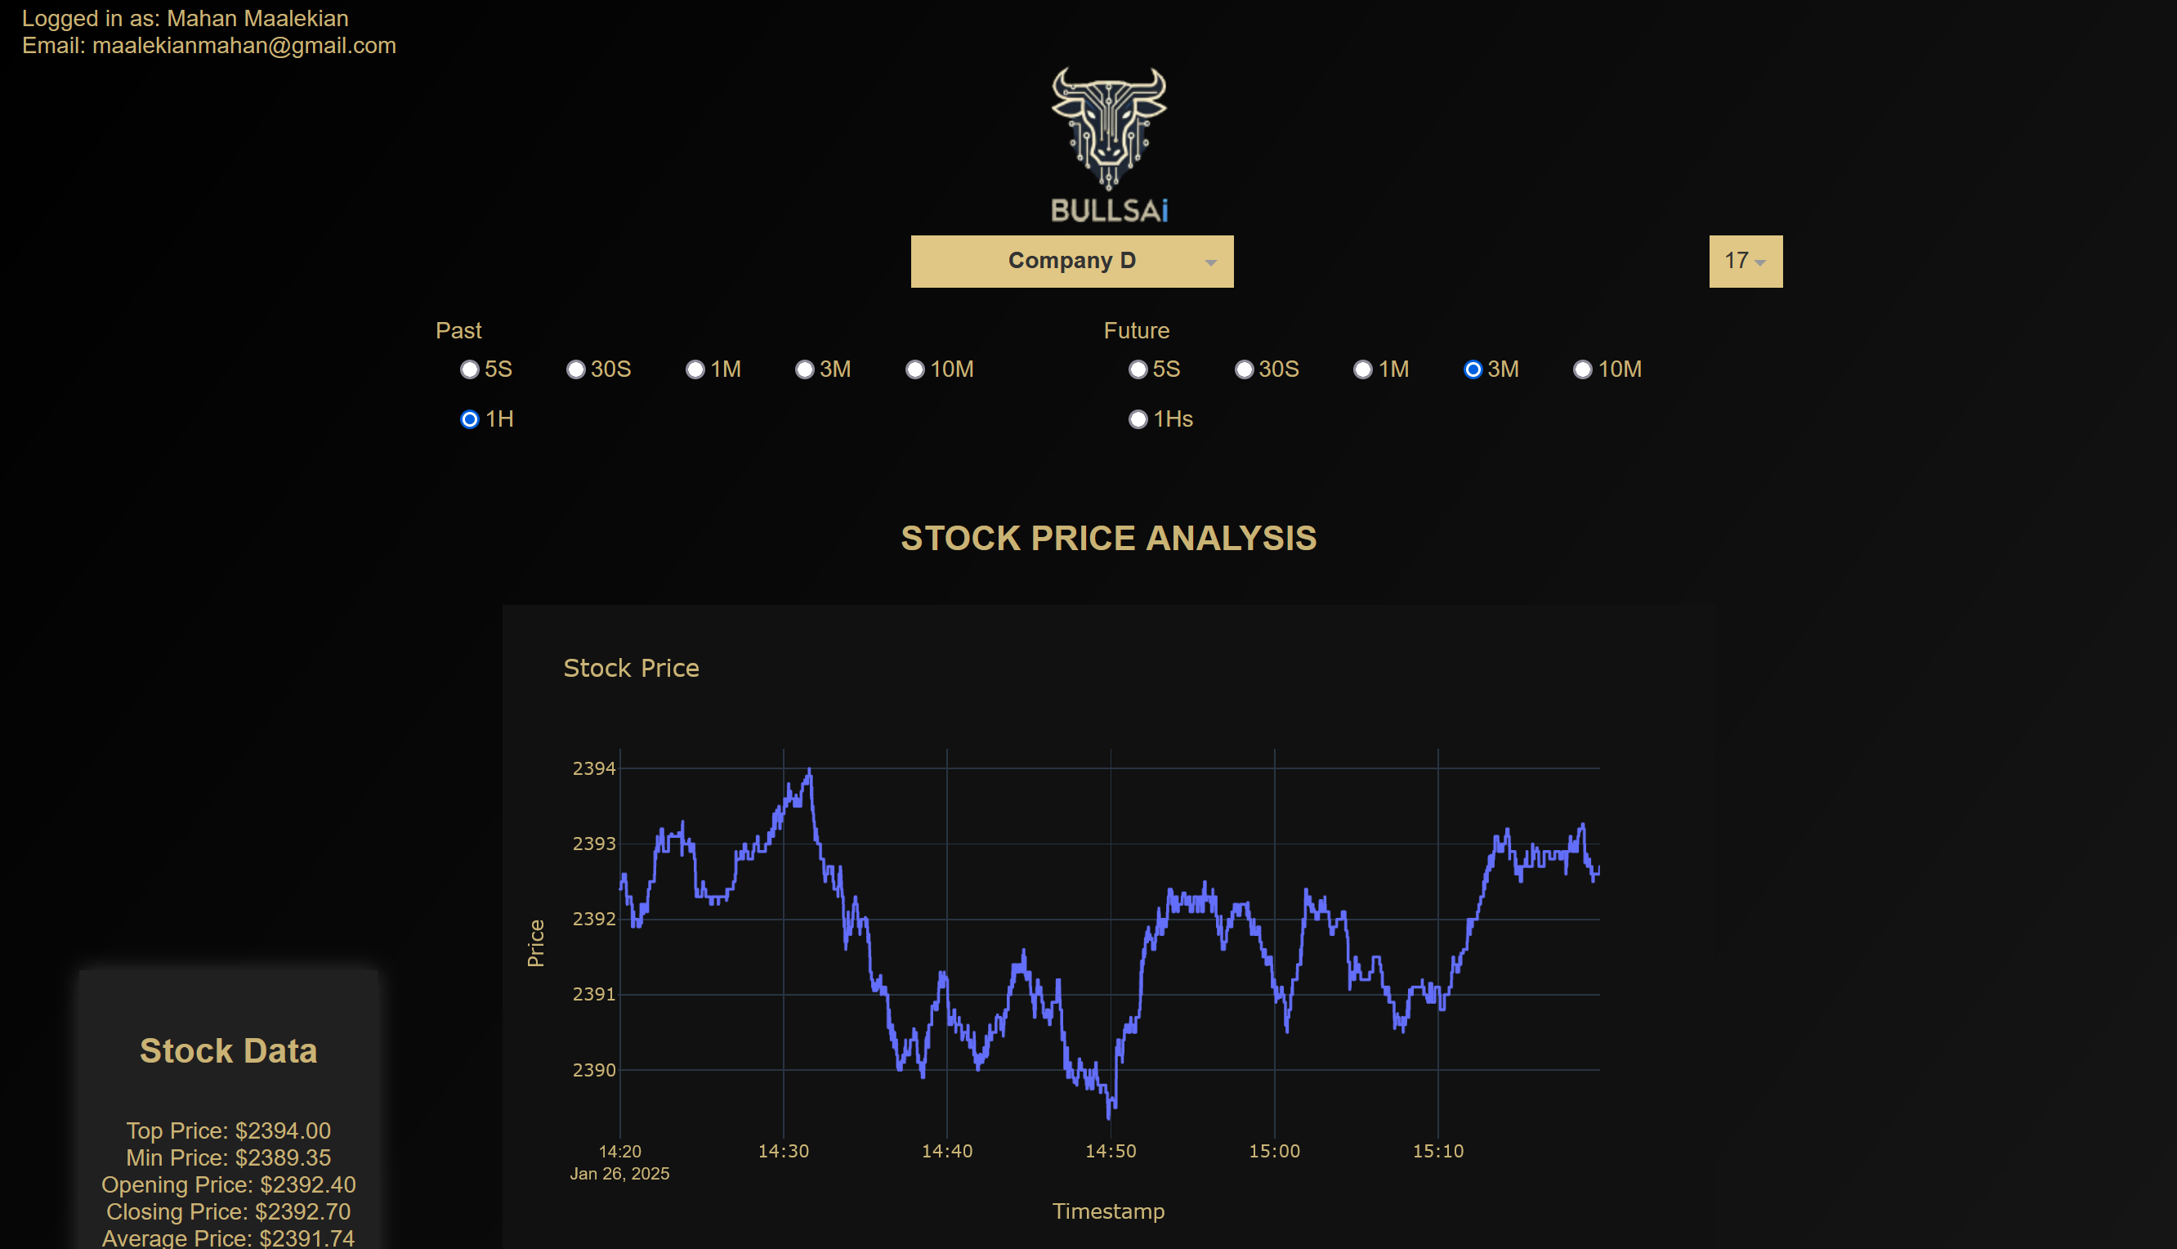
Task: Select the Future 3M radio button
Action: coord(1473,369)
